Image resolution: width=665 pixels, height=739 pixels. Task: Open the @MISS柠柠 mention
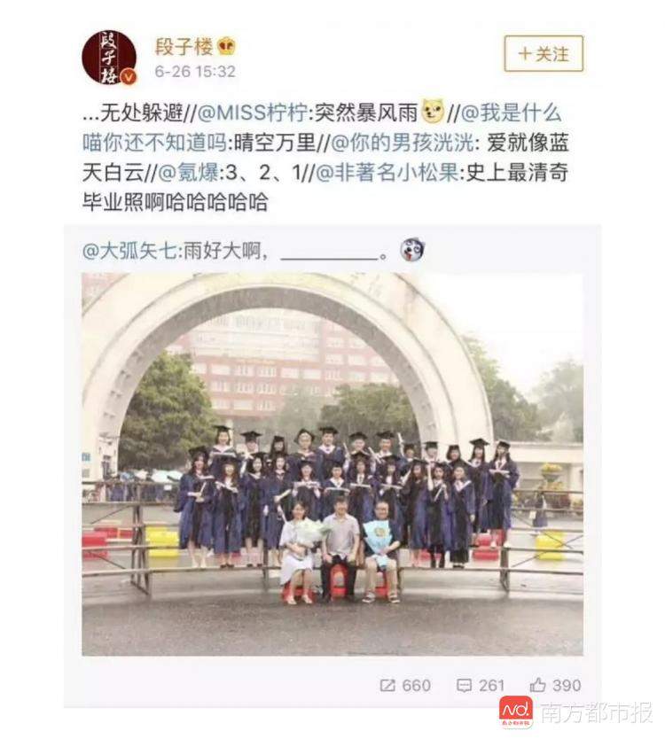(x=252, y=113)
